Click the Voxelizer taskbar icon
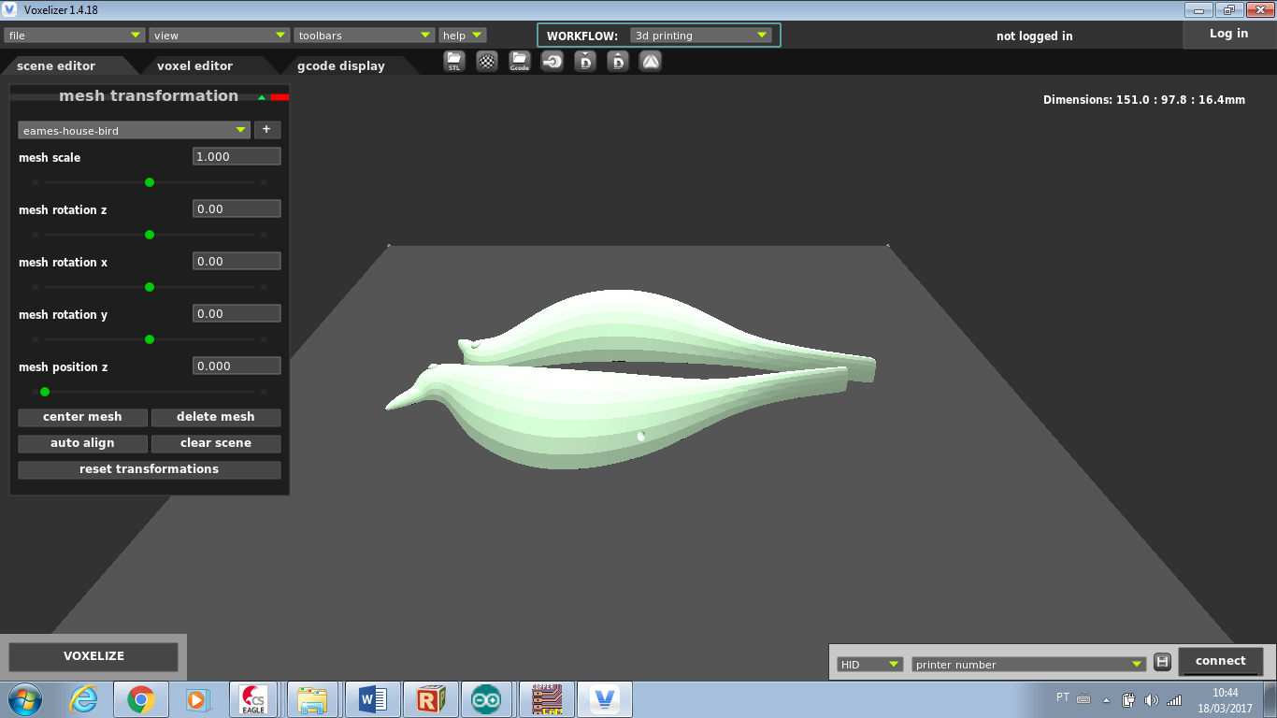This screenshot has height=718, width=1277. coord(606,699)
